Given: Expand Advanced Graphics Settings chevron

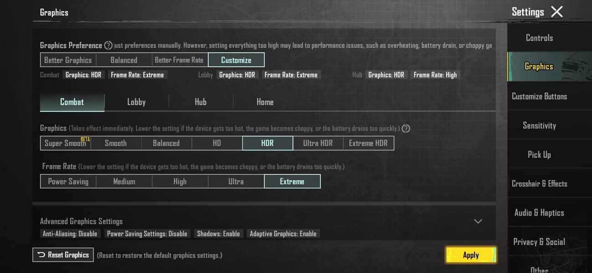Looking at the screenshot, I should point(478,222).
